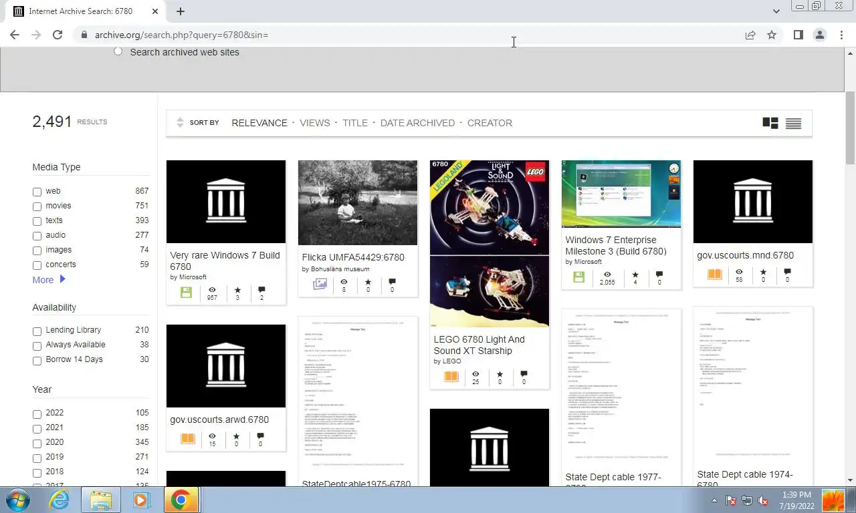The image size is (856, 513).
Task: Click texts book icon under LEGO 6780 card
Action: (451, 377)
